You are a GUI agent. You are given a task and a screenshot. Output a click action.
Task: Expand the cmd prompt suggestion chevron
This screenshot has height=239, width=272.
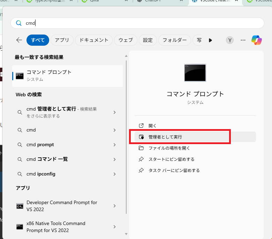[x=114, y=145]
